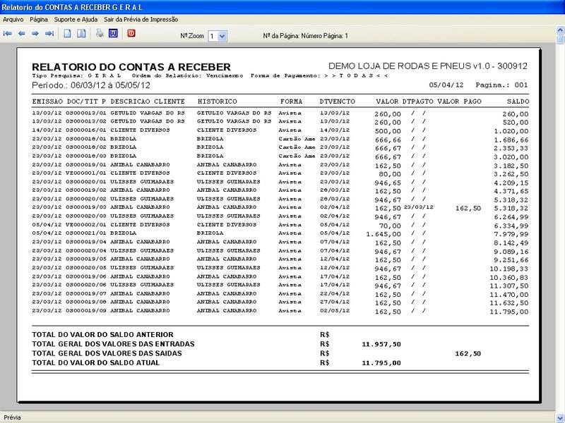The width and height of the screenshot is (565, 423).
Task: Open the Nº Zoom dropdown
Action: (x=222, y=36)
